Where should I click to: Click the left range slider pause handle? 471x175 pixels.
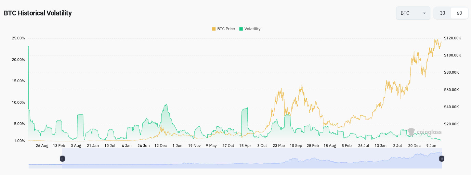coord(62,159)
